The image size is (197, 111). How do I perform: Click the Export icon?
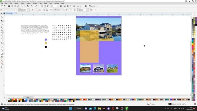45,6
